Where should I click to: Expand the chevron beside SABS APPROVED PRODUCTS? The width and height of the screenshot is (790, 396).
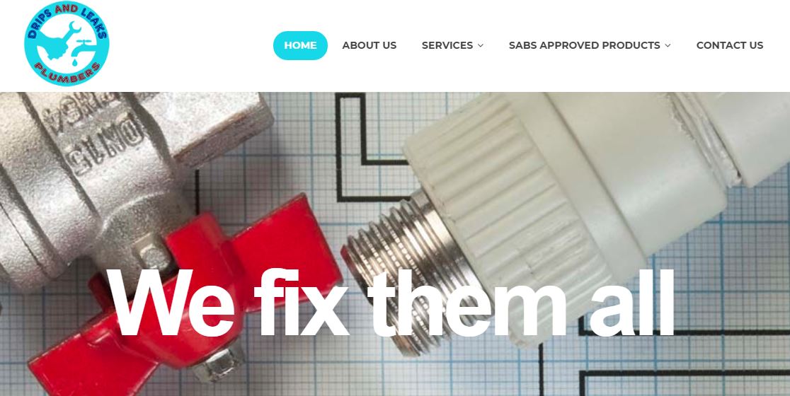668,46
